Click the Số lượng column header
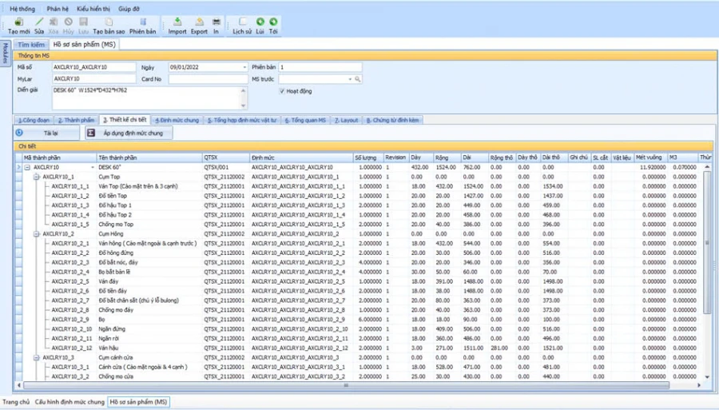 tap(368, 157)
